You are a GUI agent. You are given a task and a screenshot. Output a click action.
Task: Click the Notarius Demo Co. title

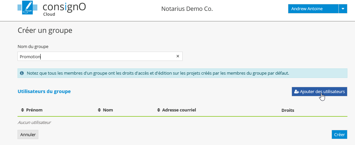[187, 9]
